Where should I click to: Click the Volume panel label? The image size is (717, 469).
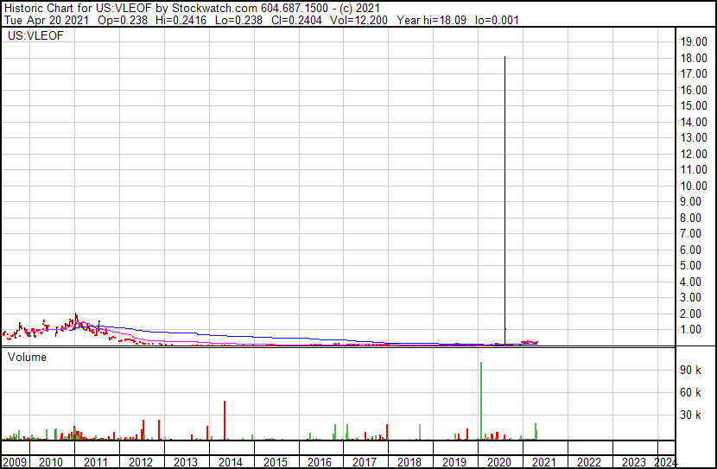pos(27,357)
